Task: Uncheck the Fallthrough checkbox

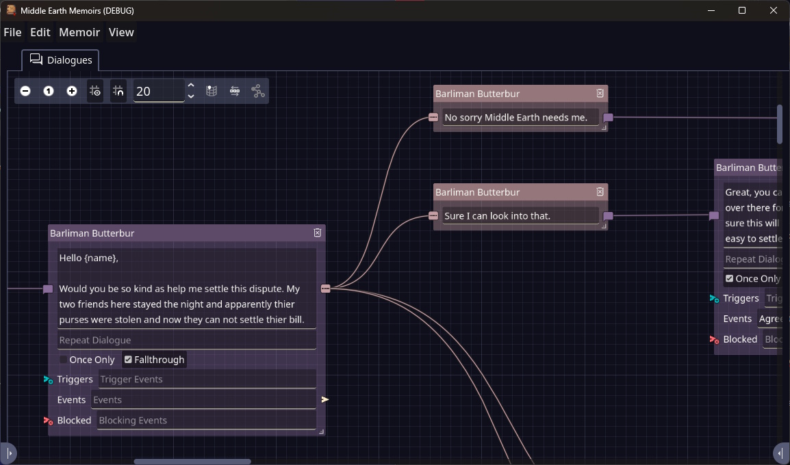Action: [128, 360]
